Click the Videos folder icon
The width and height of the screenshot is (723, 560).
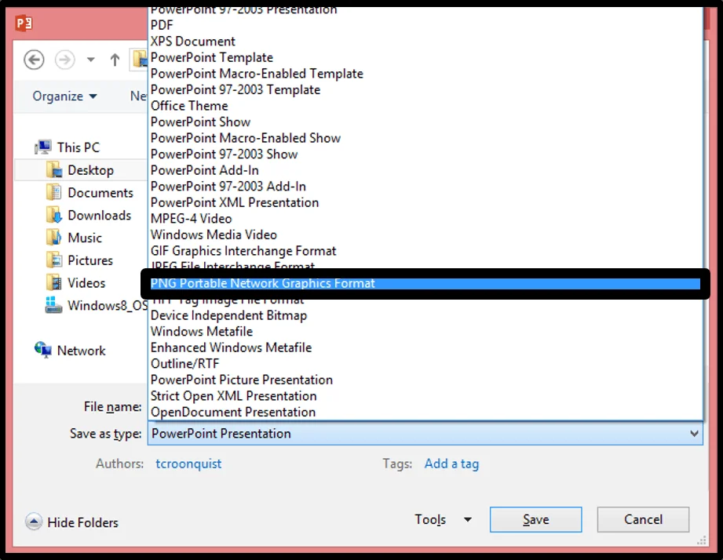(54, 282)
